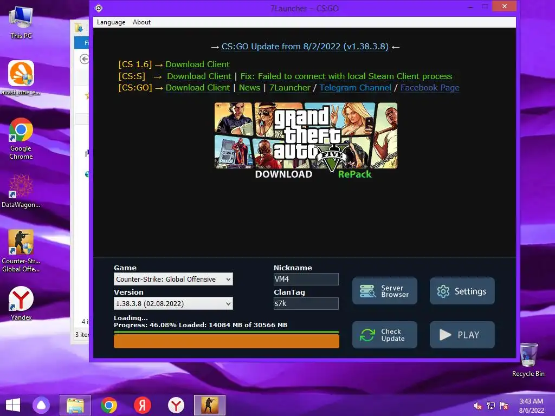
Task: Click the CS 1.6 Download Client link
Action: (x=197, y=64)
